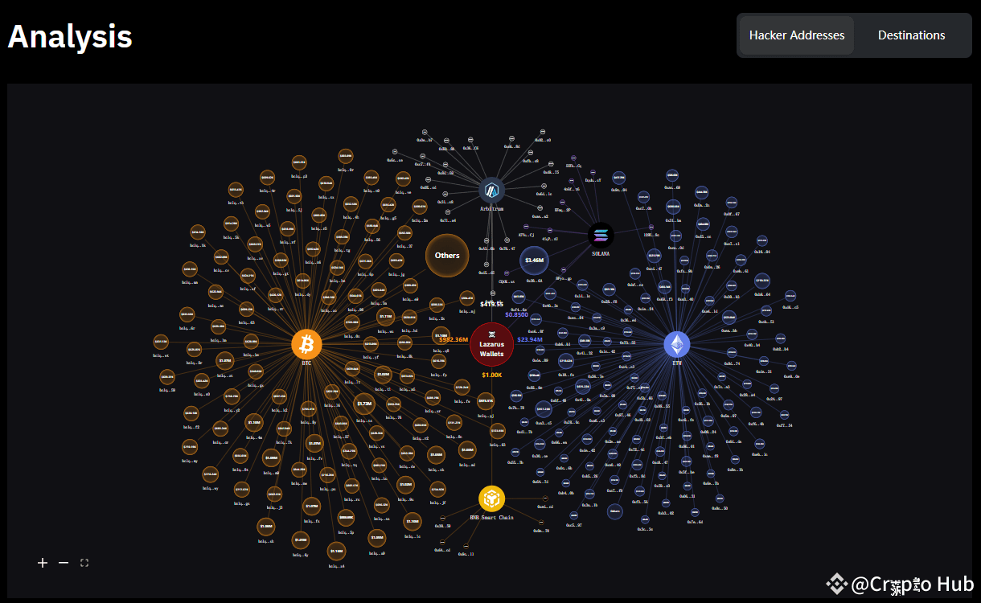Select the blue $3.46M address node

pos(534,260)
